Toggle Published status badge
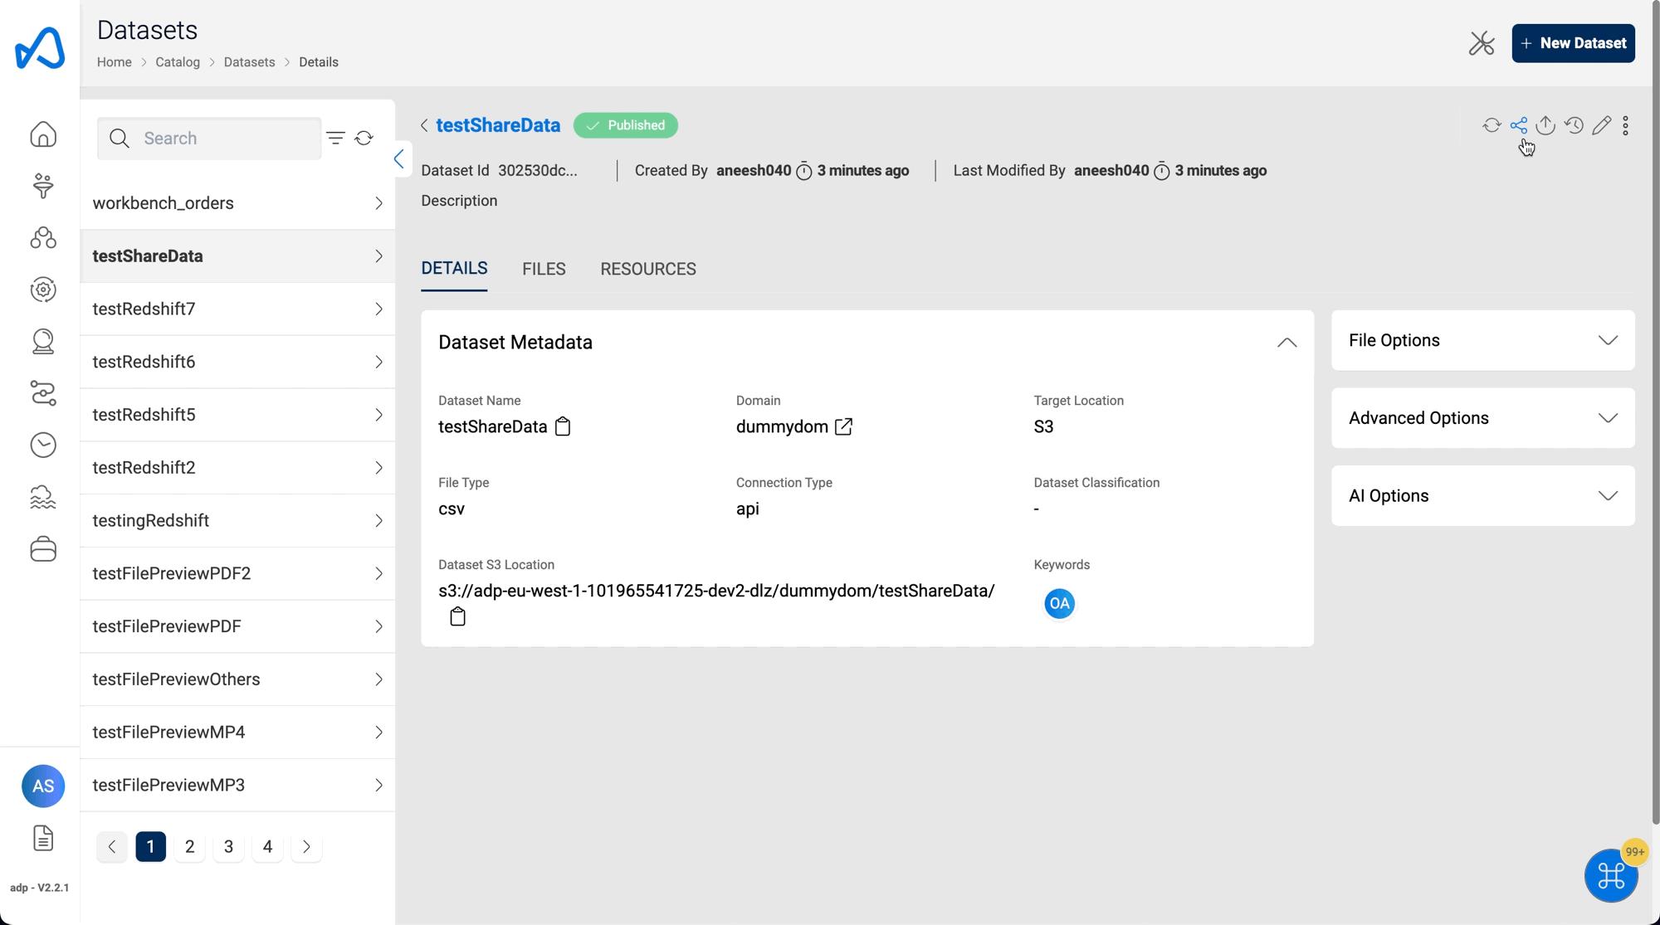Image resolution: width=1660 pixels, height=925 pixels. (x=627, y=124)
